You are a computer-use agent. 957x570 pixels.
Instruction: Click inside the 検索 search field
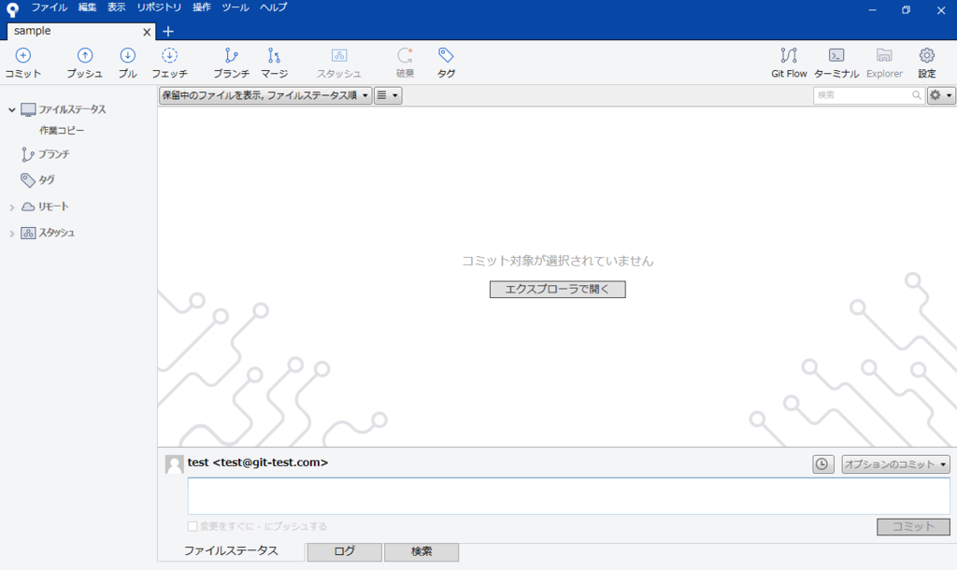pyautogui.click(x=869, y=94)
